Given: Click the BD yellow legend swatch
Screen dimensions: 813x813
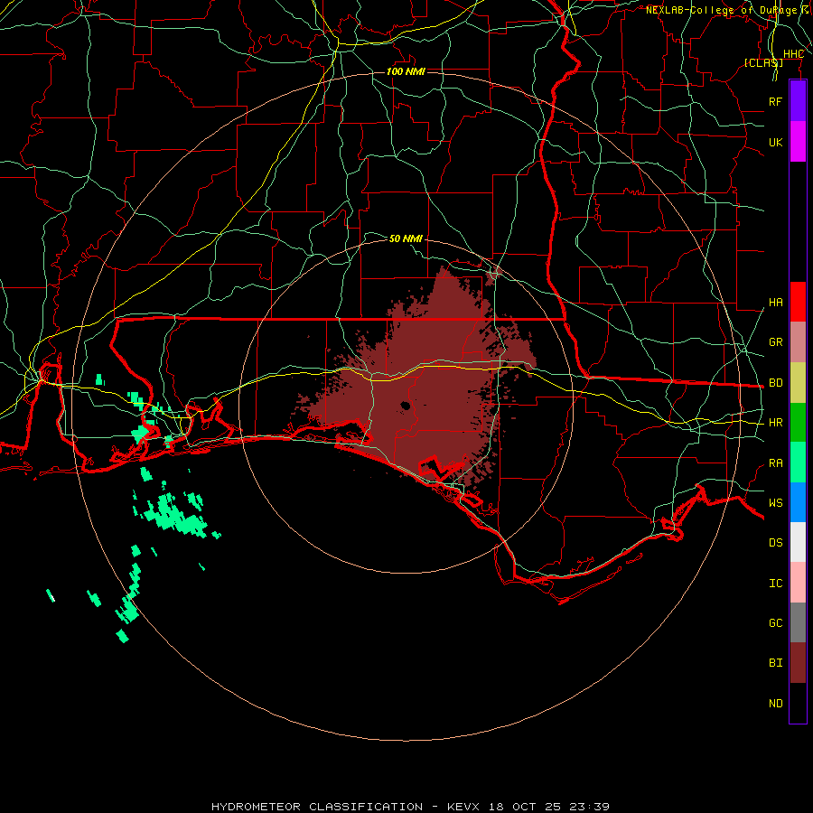Looking at the screenshot, I should coord(798,383).
